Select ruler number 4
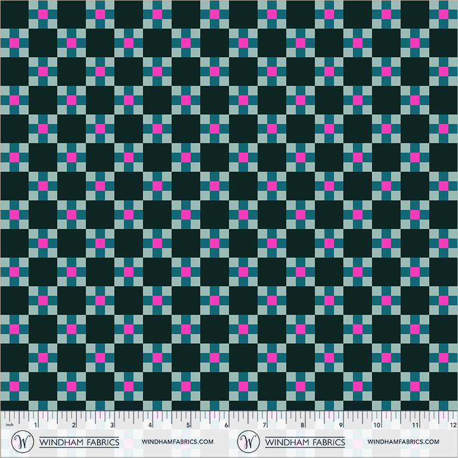 150,425
